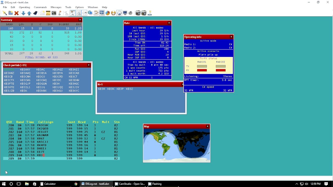Select KB3AAY in Check partials
The image size is (333, 187).
(25, 70)
